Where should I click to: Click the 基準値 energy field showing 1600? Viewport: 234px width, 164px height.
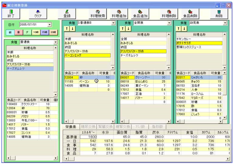tap(88, 137)
